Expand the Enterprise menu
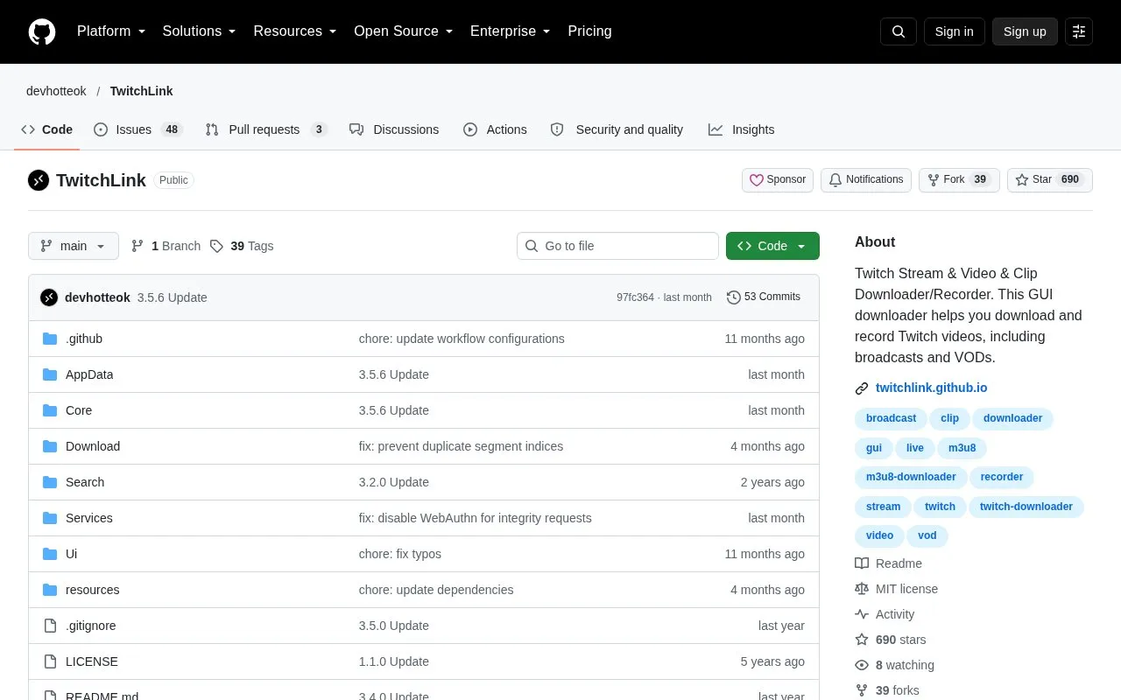 (511, 31)
